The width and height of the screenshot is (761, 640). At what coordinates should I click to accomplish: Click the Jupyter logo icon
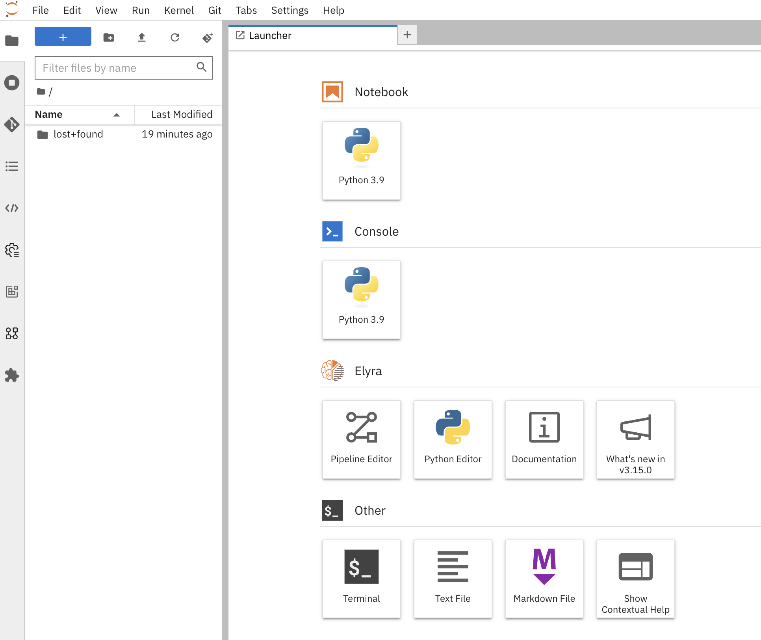click(x=12, y=9)
